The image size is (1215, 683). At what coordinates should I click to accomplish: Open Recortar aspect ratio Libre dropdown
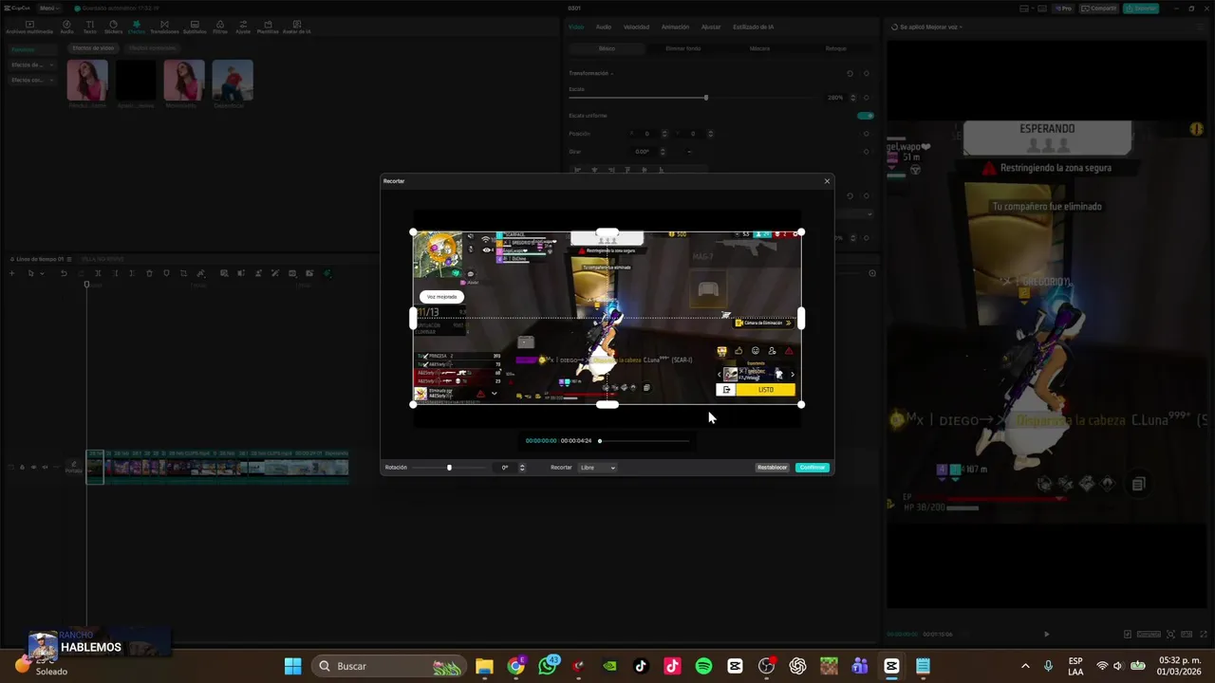598,468
